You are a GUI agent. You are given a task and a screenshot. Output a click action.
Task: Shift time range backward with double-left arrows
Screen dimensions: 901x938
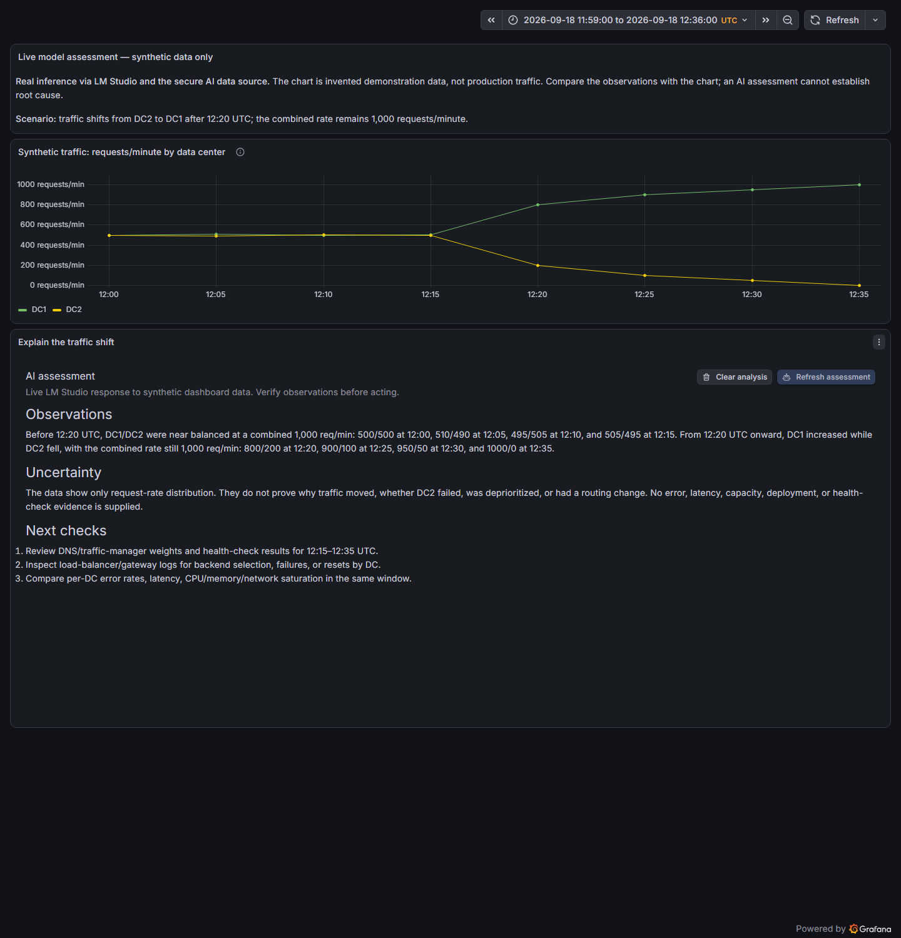click(491, 20)
